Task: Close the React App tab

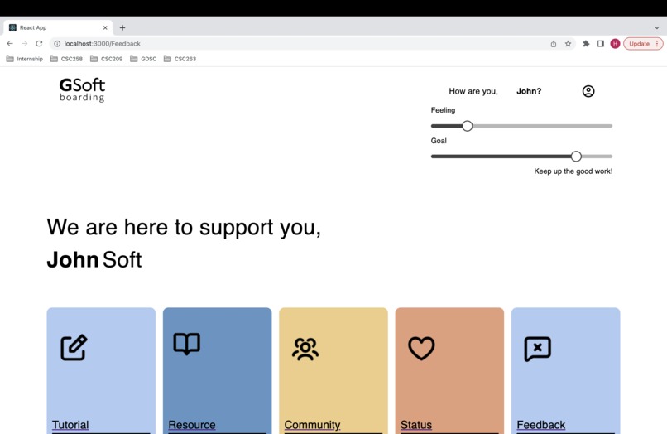Action: click(x=105, y=27)
